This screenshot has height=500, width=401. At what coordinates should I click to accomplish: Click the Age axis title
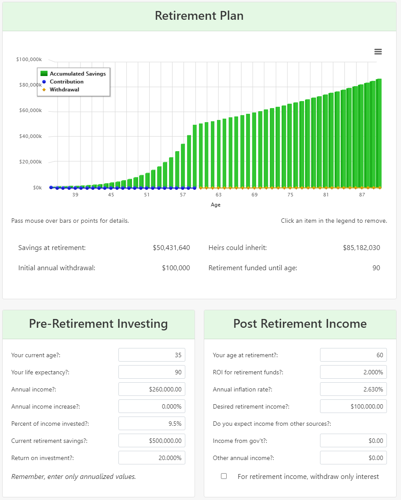[216, 205]
